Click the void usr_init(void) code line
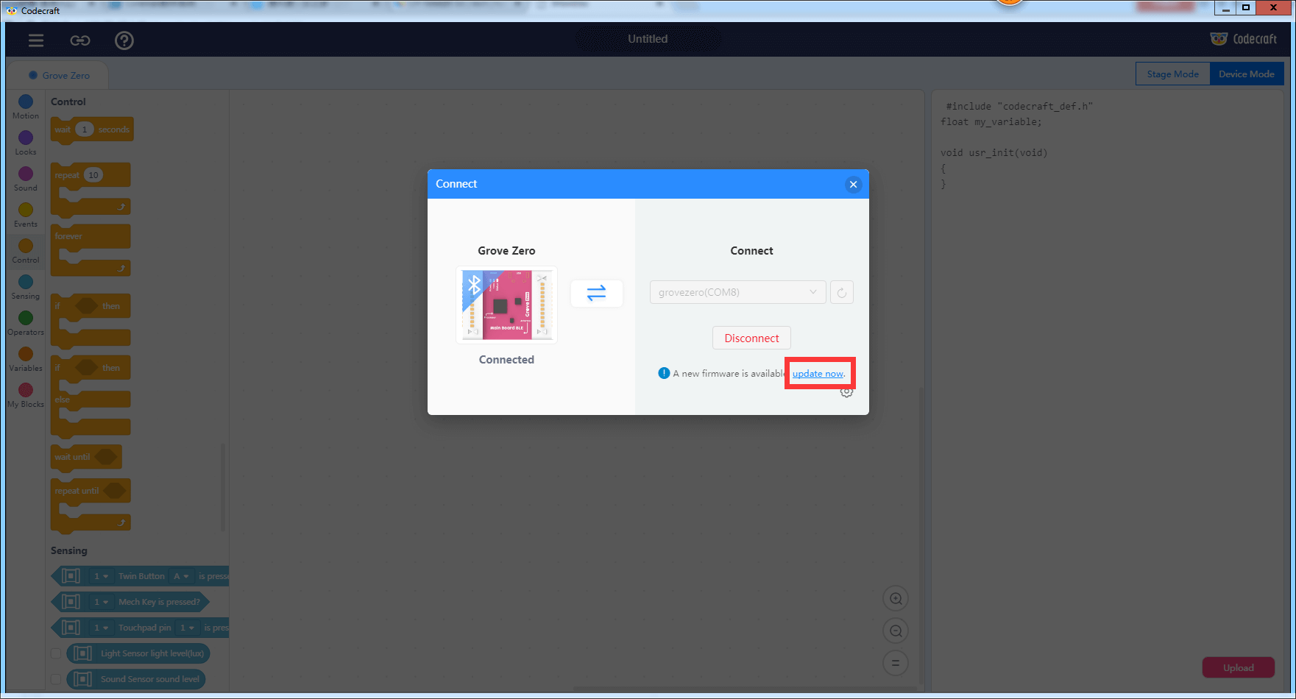The image size is (1296, 699). click(994, 153)
